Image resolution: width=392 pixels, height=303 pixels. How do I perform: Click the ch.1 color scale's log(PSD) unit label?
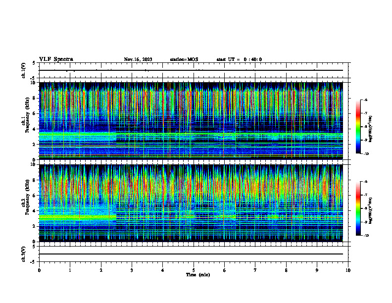tap(371, 129)
